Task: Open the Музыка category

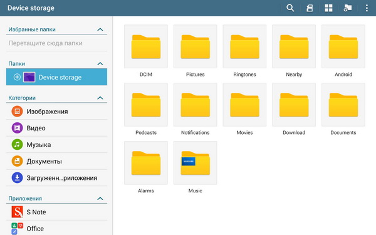Action: coord(57,145)
